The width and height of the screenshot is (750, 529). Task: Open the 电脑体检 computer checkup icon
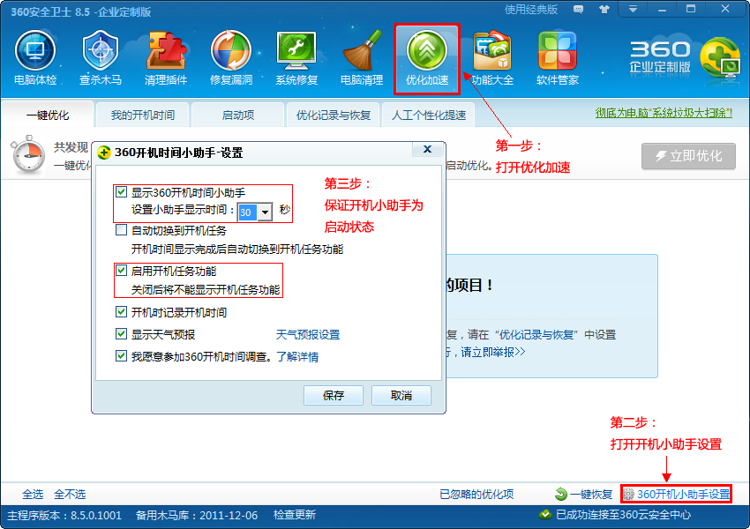(35, 58)
